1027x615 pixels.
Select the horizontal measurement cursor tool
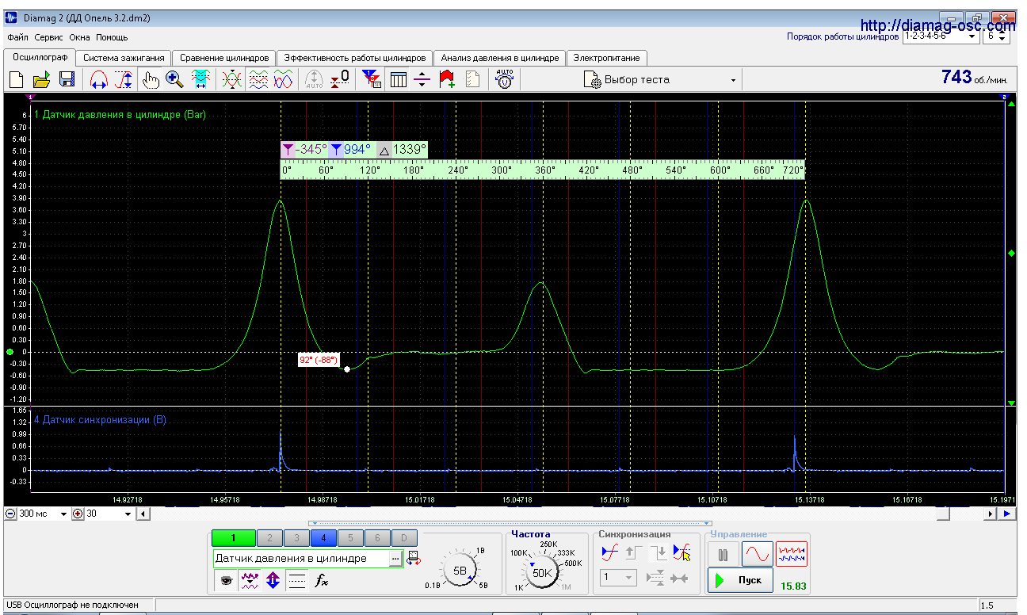click(99, 79)
